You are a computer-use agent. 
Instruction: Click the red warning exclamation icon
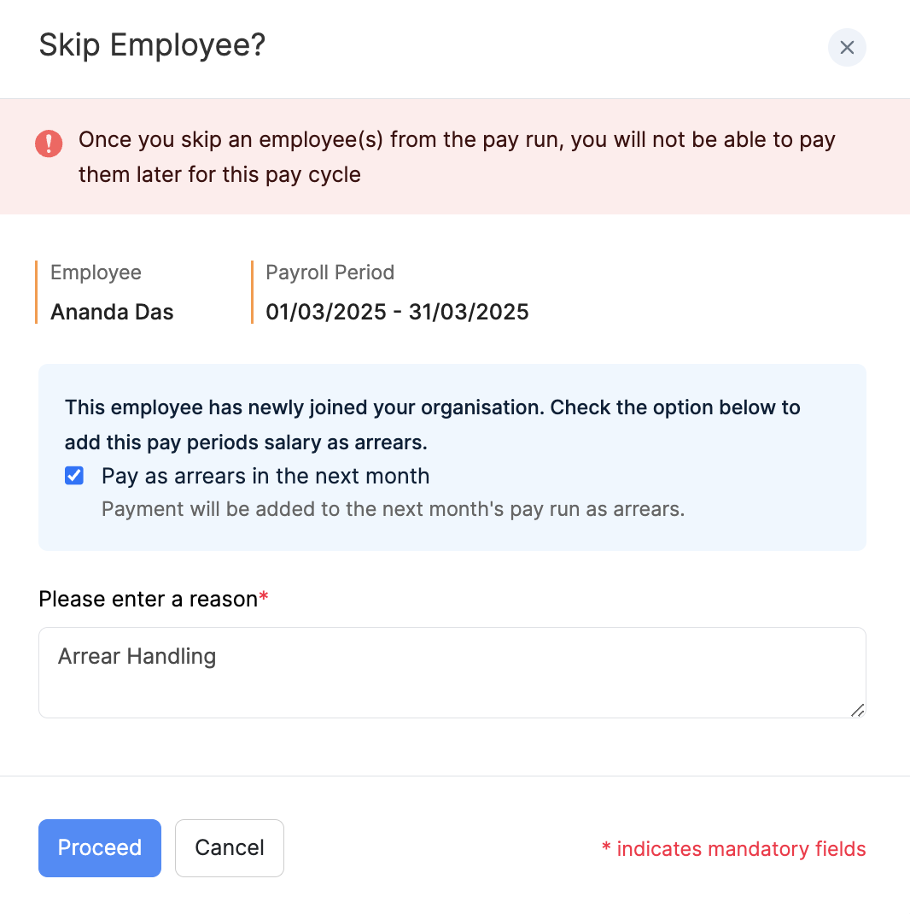pyautogui.click(x=49, y=143)
